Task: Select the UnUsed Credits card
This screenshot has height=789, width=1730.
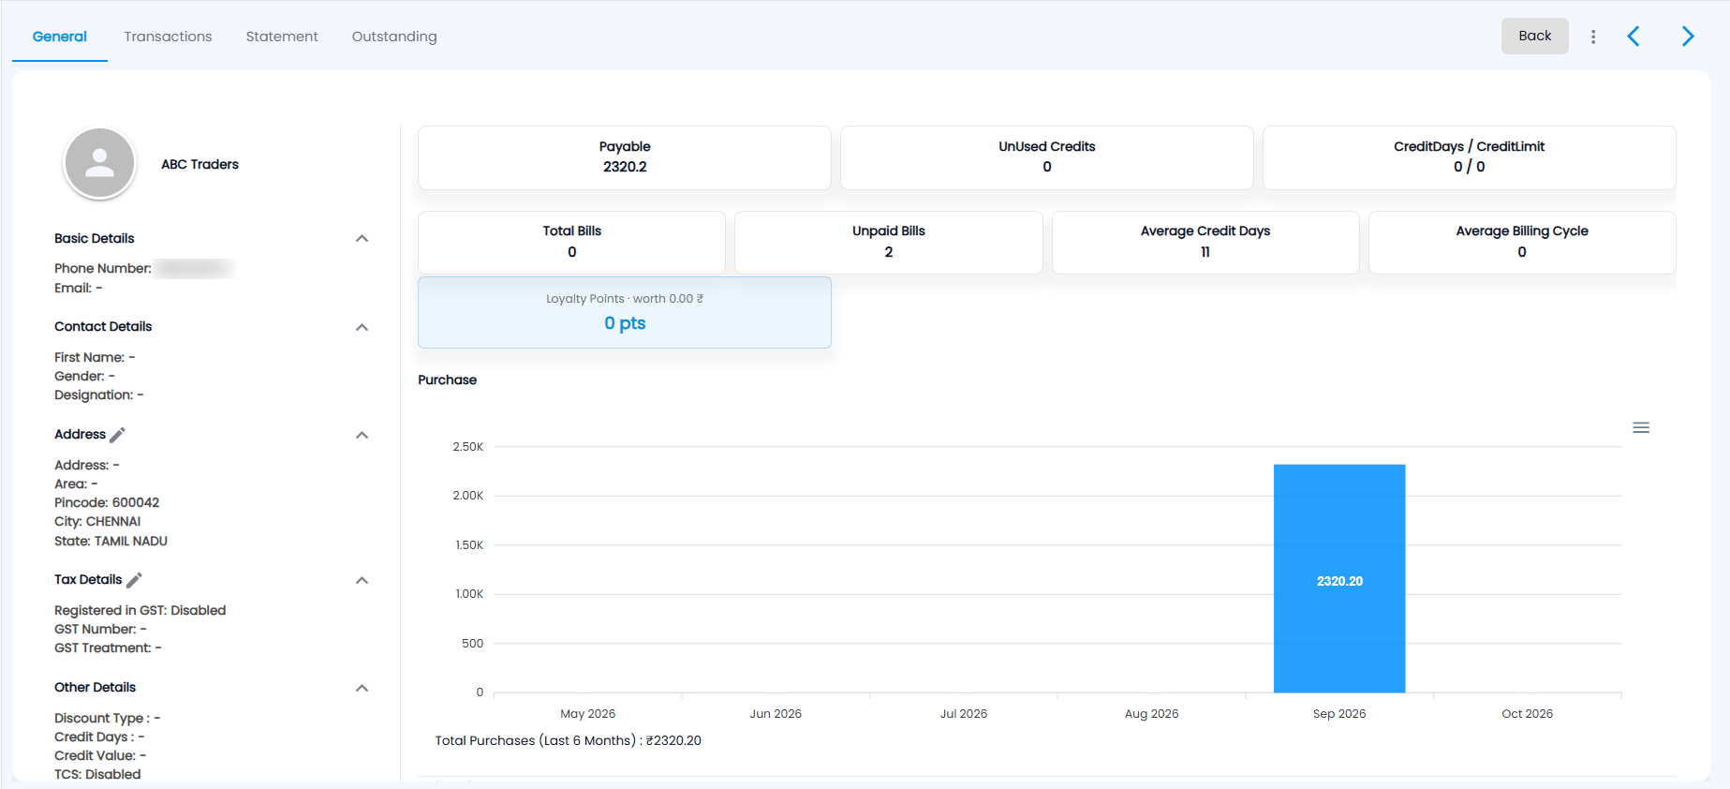Action: tap(1047, 157)
